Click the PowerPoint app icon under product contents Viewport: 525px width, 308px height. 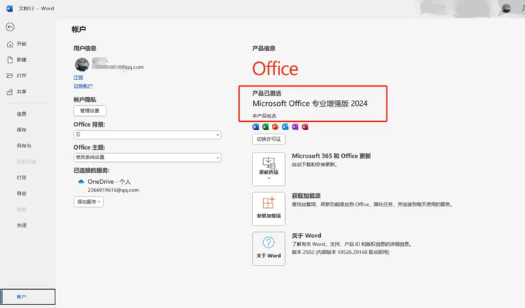point(276,127)
